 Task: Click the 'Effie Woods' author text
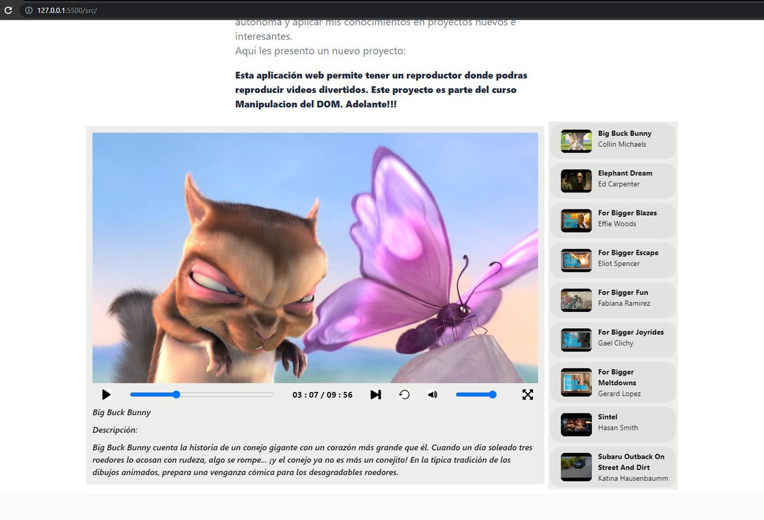point(617,224)
